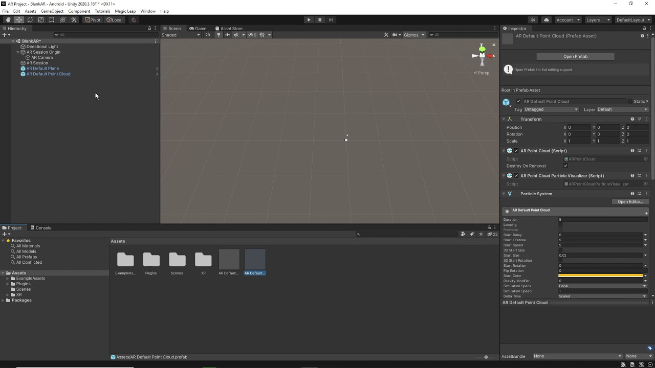Screen dimensions: 655x368
Task: Pick script object for ARPointCloud field
Action: pos(646,159)
